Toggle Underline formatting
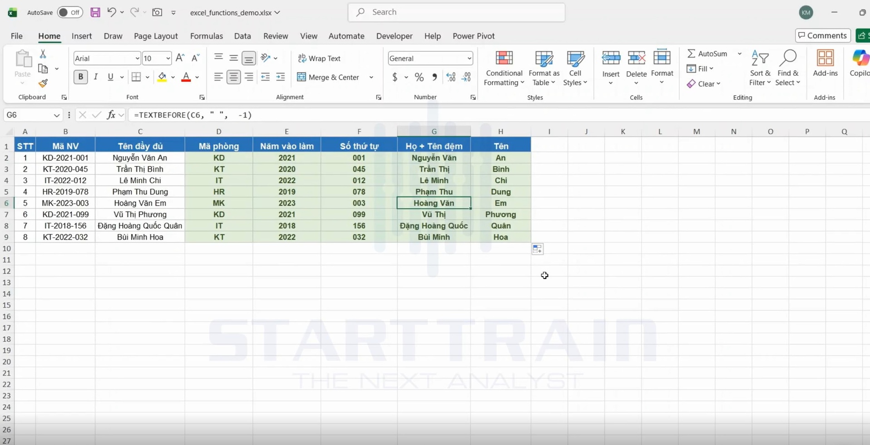This screenshot has width=870, height=445. tap(110, 77)
